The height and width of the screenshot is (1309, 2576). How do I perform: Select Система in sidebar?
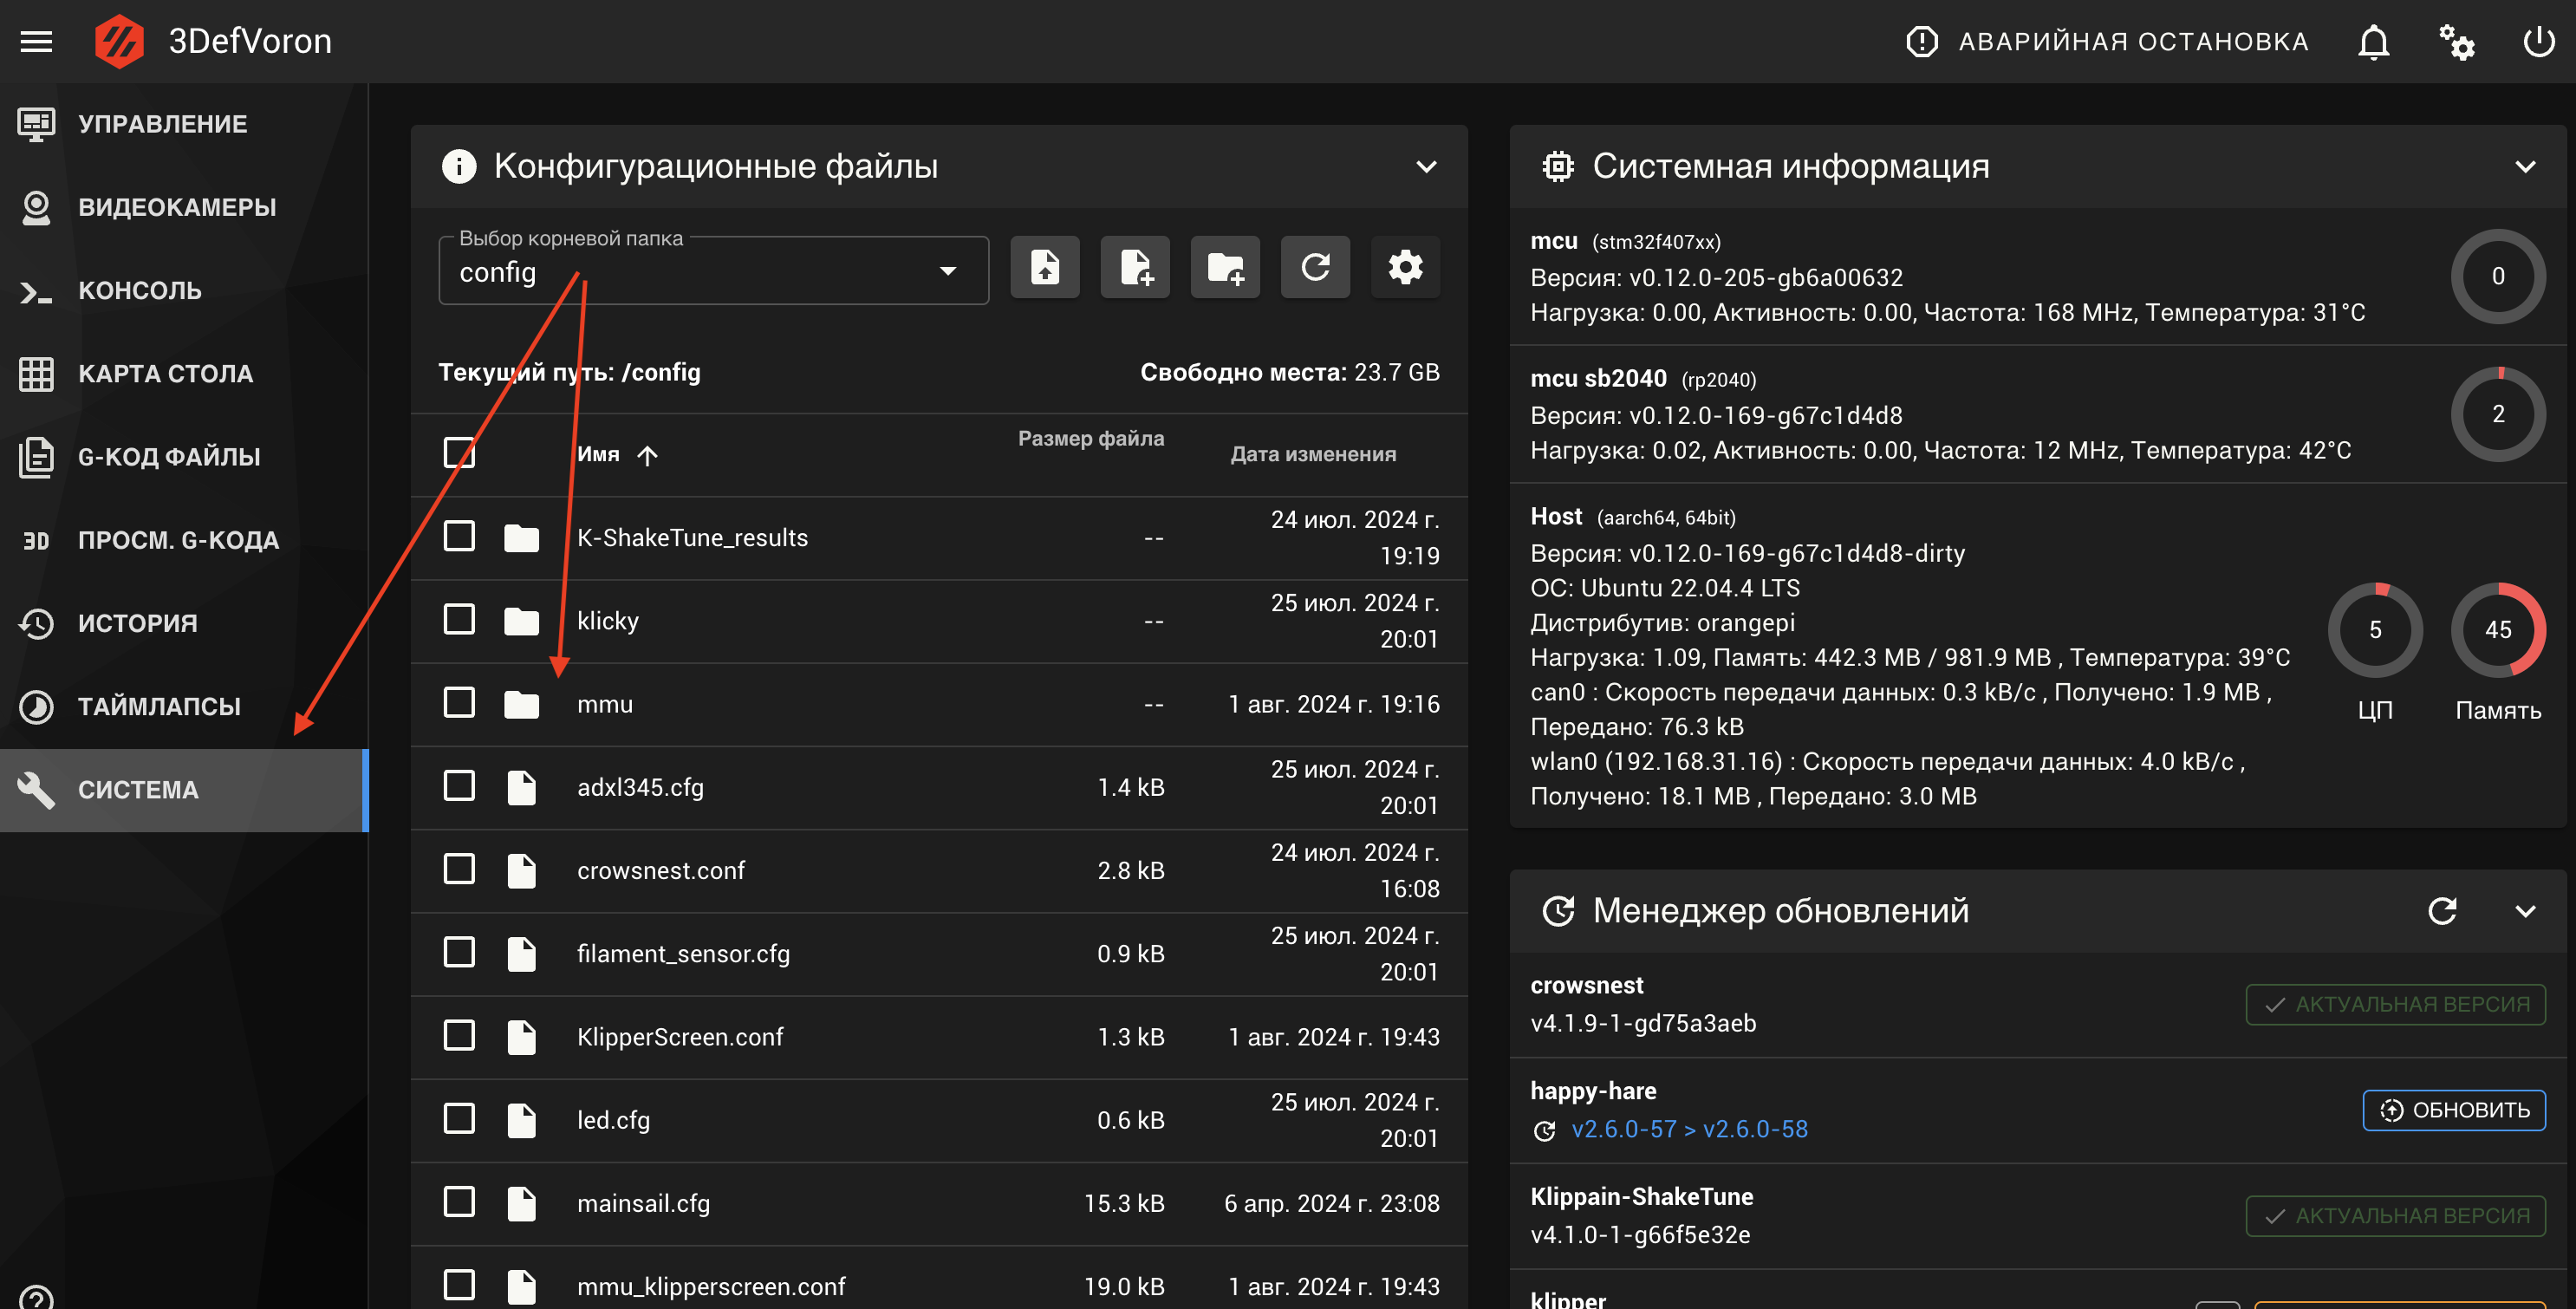184,790
